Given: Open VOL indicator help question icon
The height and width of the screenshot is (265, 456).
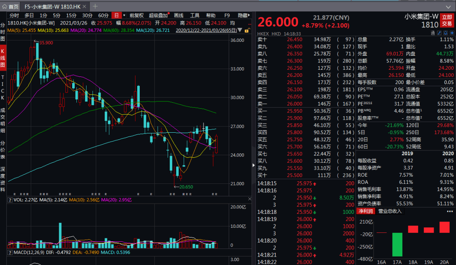Looking at the screenshot, I should click(x=10, y=200).
